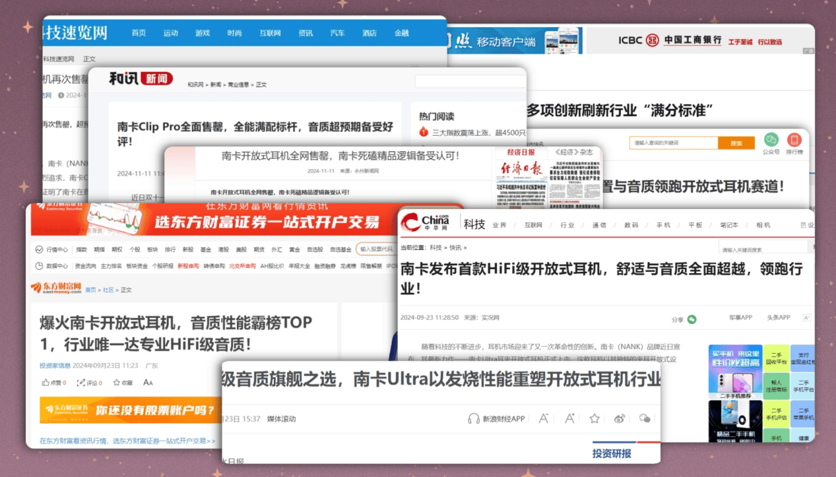Click the 和讯新闻 logo
This screenshot has height=477, width=836.
click(x=141, y=79)
